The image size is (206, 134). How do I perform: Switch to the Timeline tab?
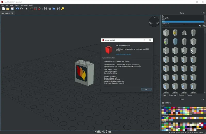coord(181,95)
